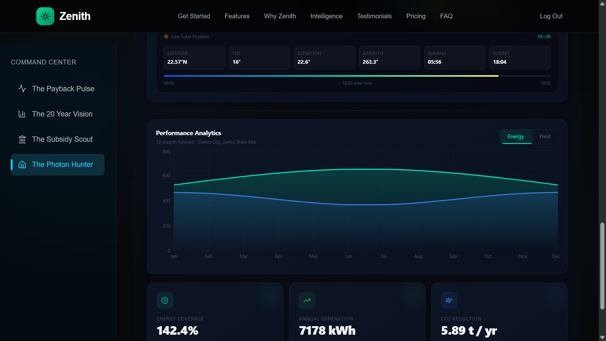The width and height of the screenshot is (606, 341).
Task: Click the Log Out button
Action: pyautogui.click(x=551, y=16)
